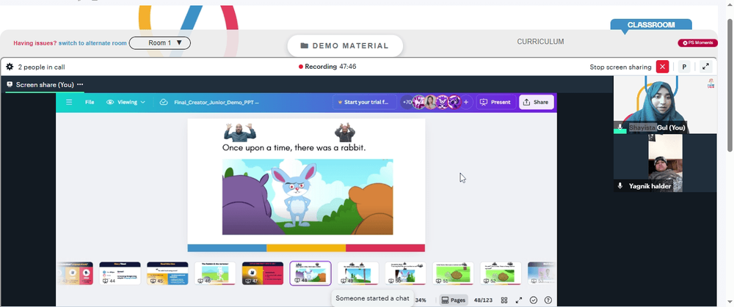
Task: Click switch to alternate room link
Action: tap(92, 43)
